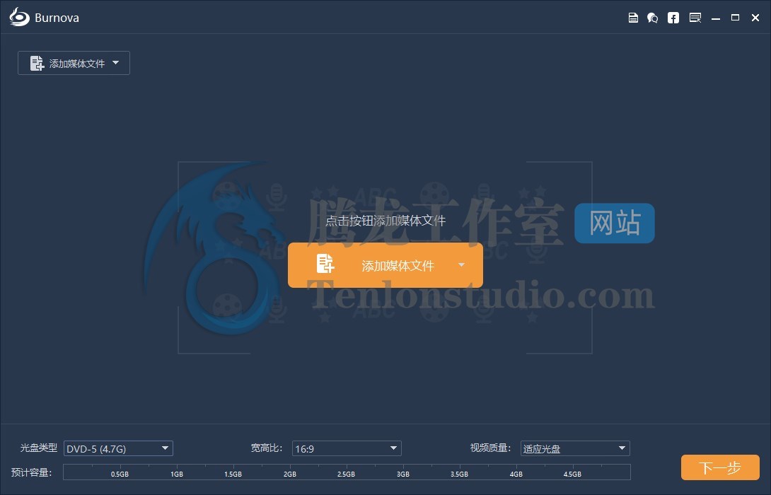This screenshot has height=495, width=771.
Task: Click the 0.5GB mark on capacity scale
Action: (120, 474)
